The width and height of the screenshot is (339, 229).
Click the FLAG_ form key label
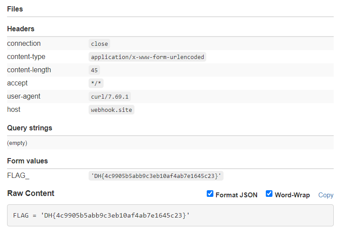18,176
